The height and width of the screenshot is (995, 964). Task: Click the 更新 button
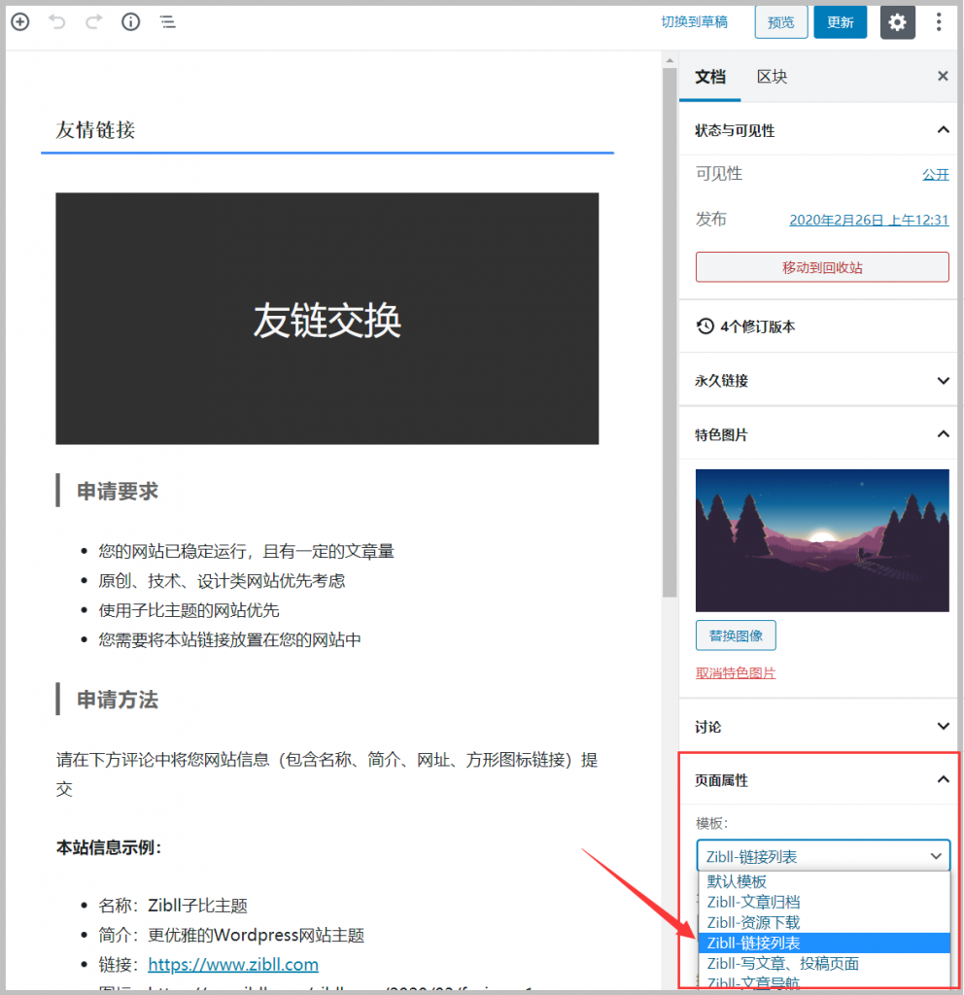(840, 21)
